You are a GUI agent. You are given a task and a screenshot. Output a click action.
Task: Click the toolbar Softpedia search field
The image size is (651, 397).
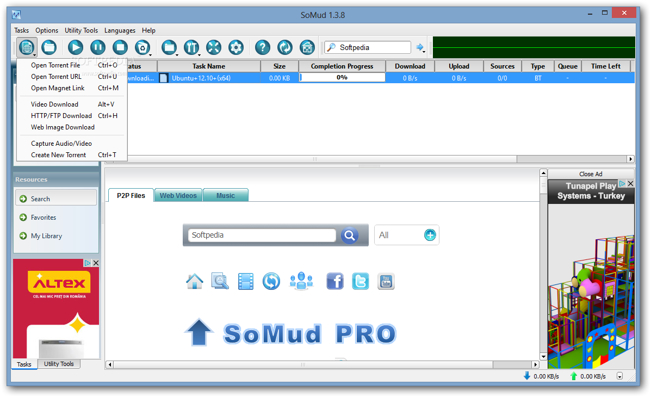[368, 47]
